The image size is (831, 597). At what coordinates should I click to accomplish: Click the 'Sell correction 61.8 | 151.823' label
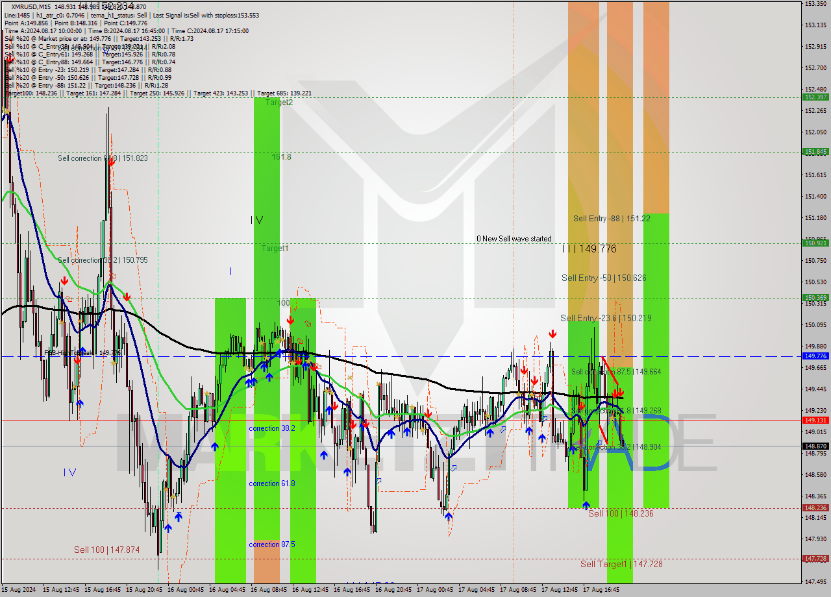click(103, 158)
